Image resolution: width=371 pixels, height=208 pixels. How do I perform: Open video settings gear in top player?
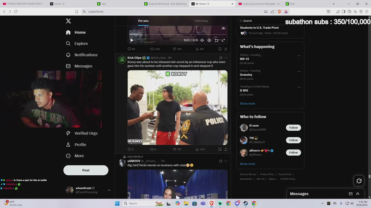(209, 40)
